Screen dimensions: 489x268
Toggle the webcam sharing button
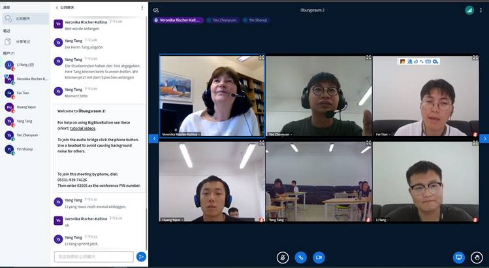coord(319,258)
